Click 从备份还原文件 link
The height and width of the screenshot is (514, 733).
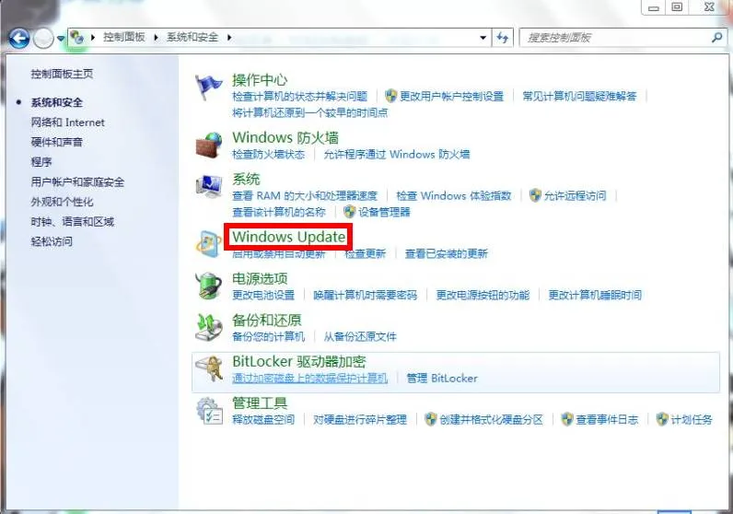pyautogui.click(x=360, y=337)
